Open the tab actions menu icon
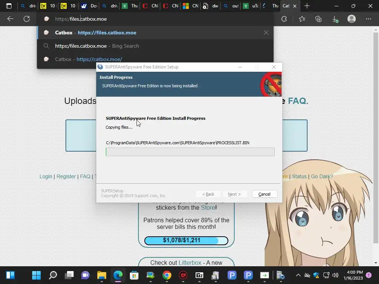Screen dimensions: 379x284 pyautogui.click(x=9, y=6)
